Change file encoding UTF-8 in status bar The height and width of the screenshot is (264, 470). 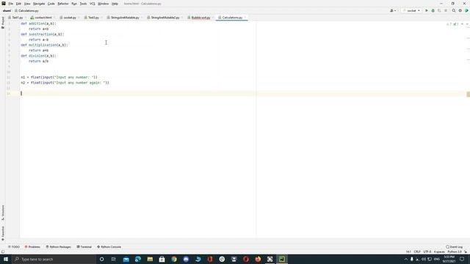[427, 252]
